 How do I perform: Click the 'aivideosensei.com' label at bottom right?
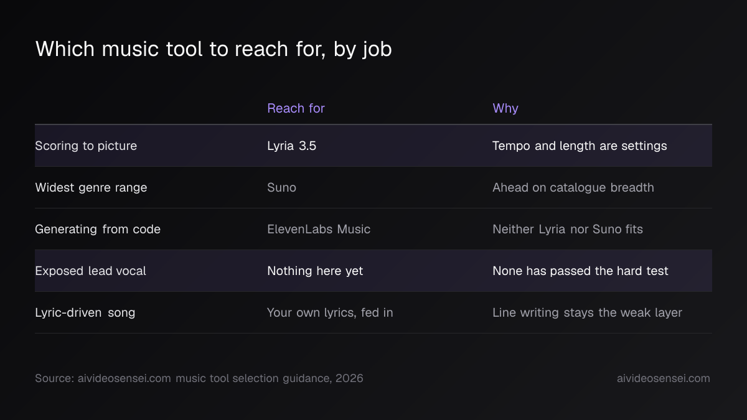click(x=663, y=378)
